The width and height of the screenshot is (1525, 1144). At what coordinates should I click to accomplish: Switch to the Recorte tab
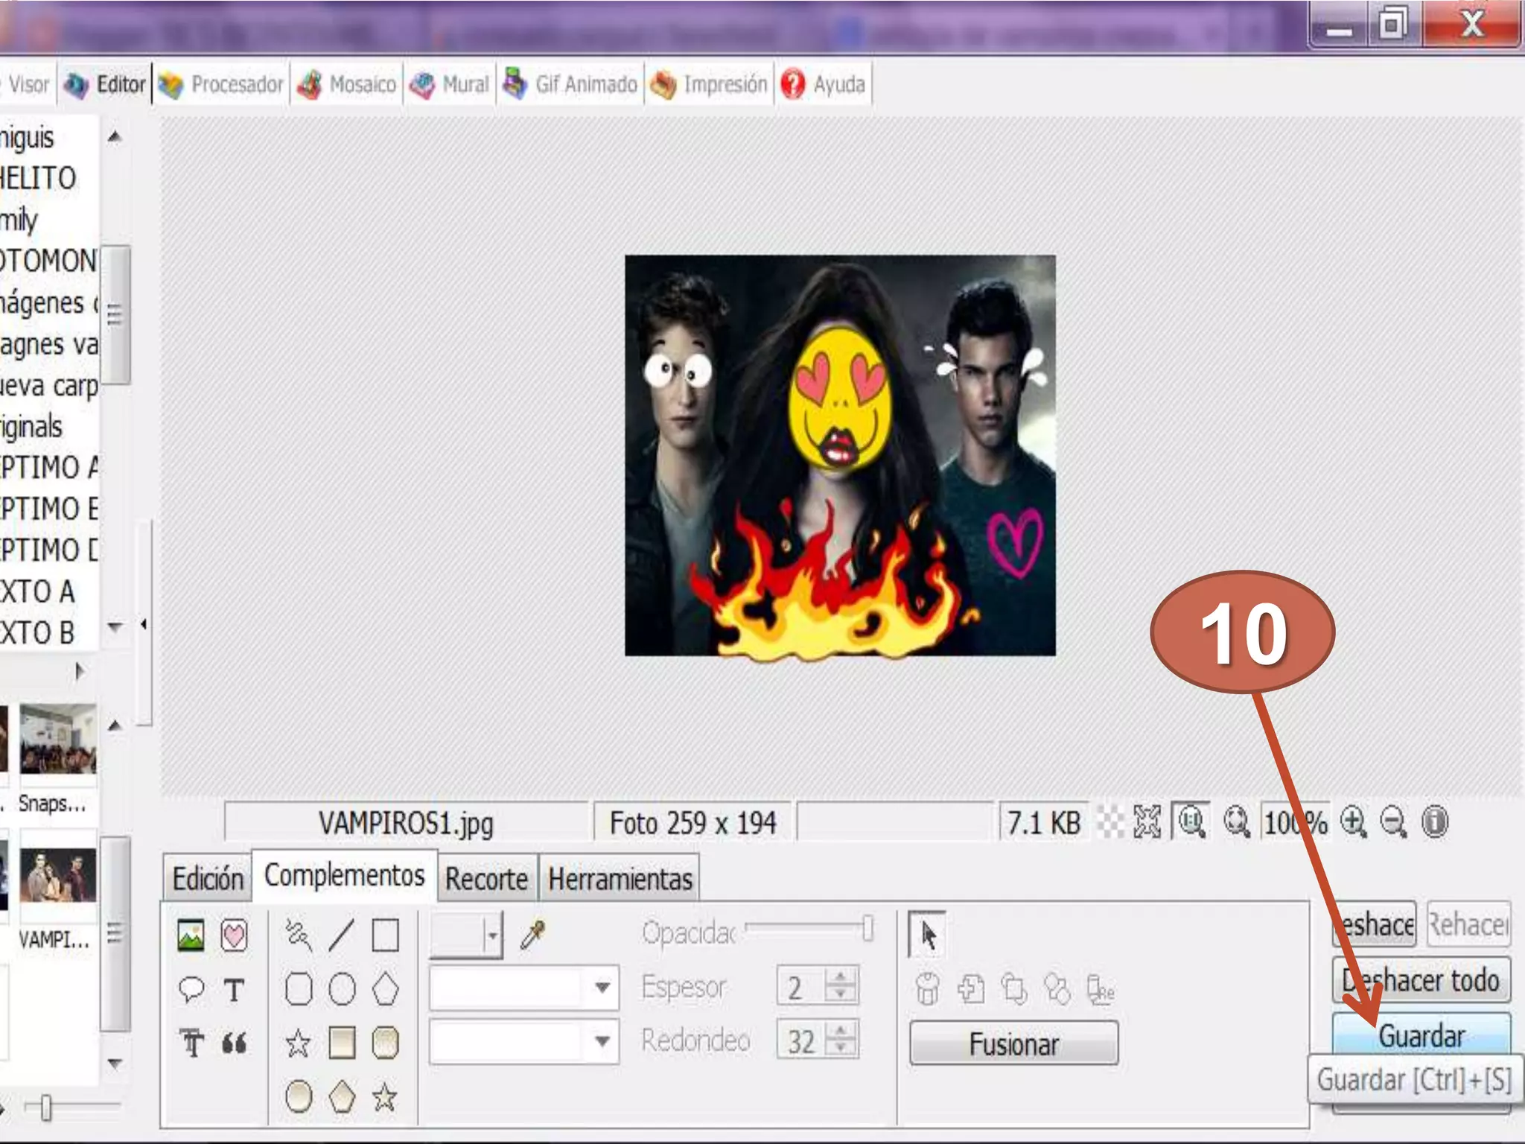(486, 879)
